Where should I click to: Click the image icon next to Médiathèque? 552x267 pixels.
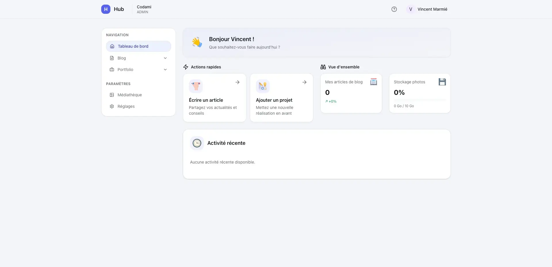[x=112, y=95]
